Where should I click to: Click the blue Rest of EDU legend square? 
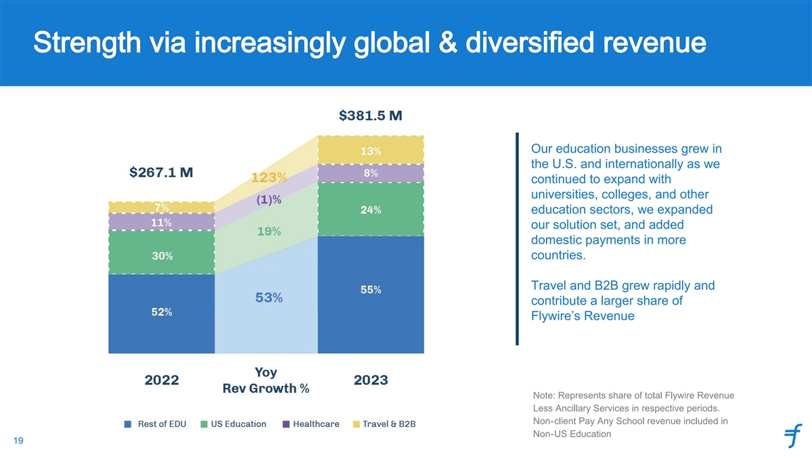coord(128,424)
